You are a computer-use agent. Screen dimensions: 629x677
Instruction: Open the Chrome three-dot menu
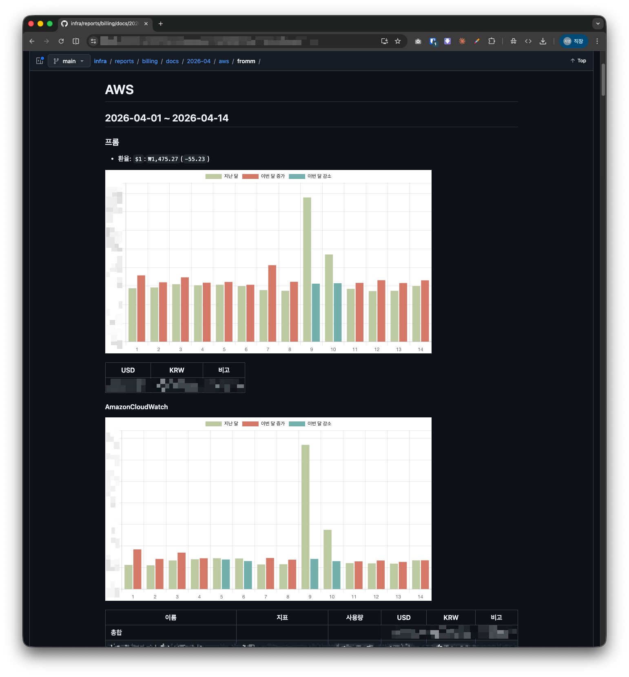(x=597, y=41)
